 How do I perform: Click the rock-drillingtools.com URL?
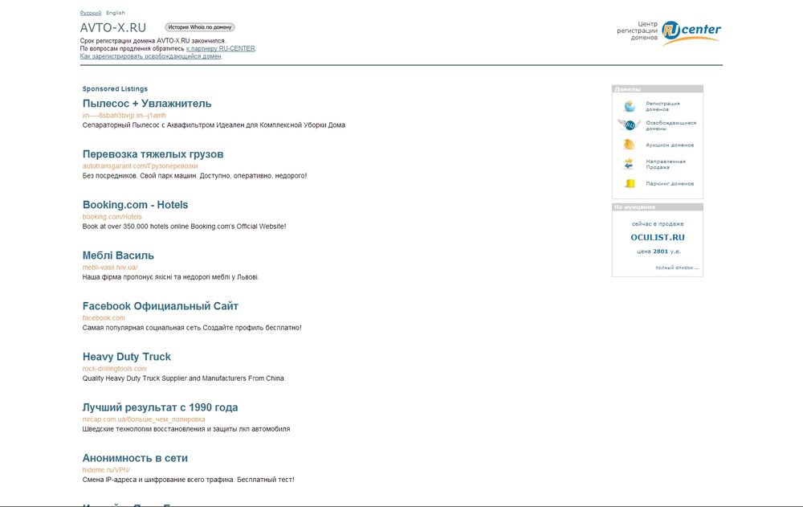[x=115, y=369]
